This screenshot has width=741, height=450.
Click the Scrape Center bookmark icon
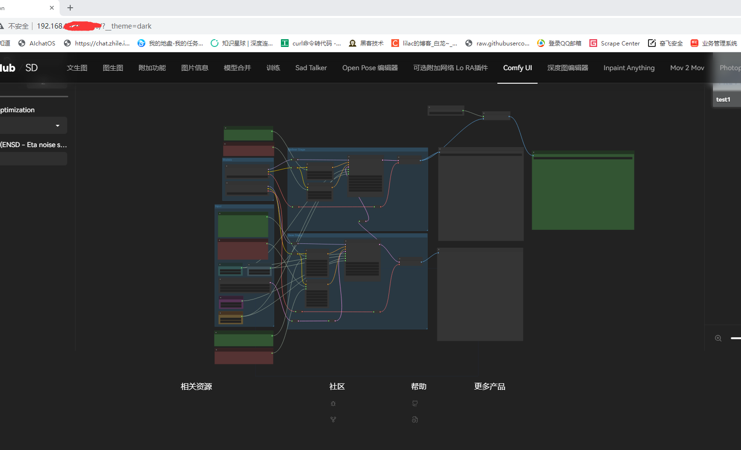tap(593, 43)
